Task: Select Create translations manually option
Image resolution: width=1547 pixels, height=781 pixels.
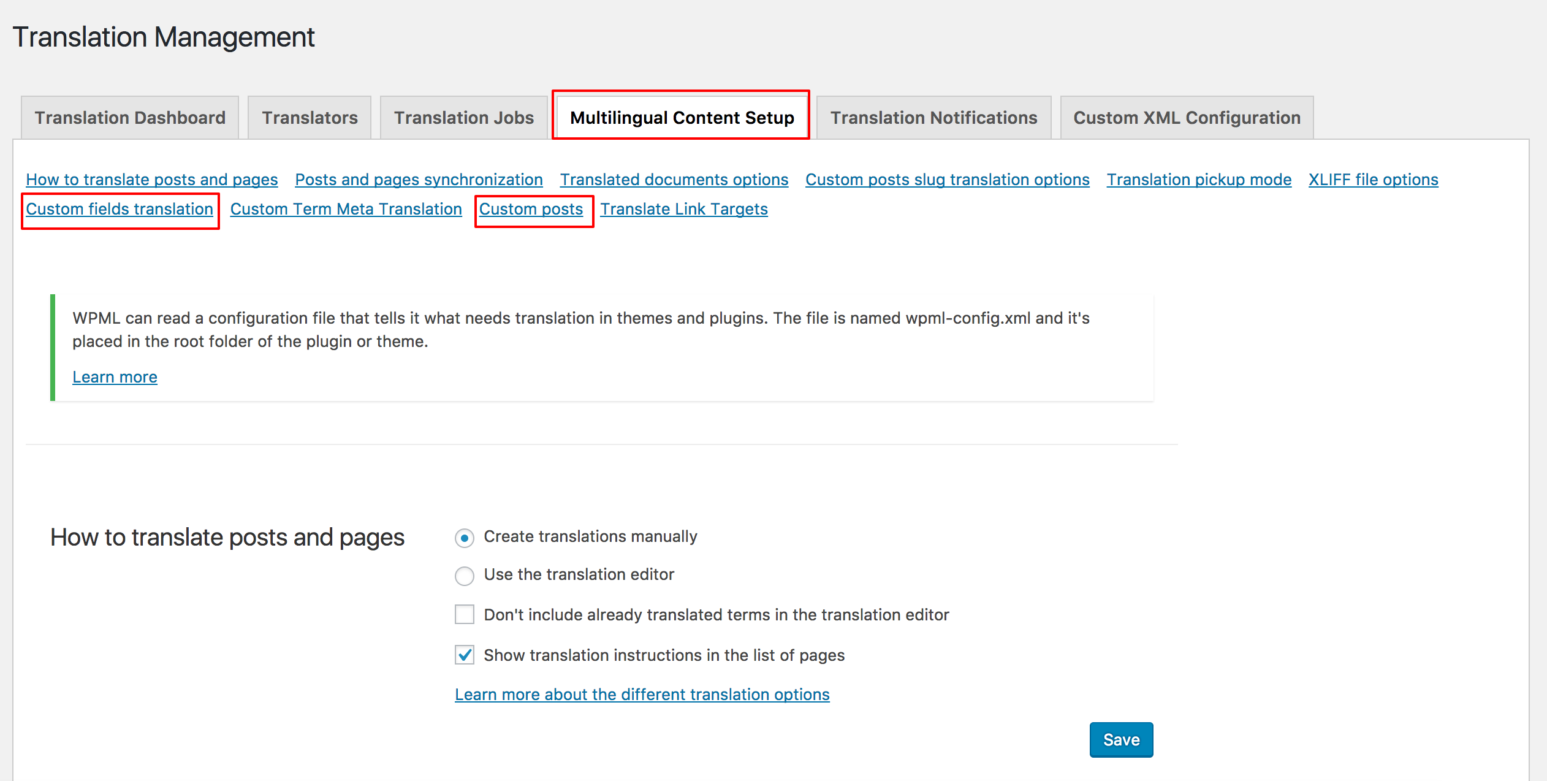Action: [x=465, y=538]
